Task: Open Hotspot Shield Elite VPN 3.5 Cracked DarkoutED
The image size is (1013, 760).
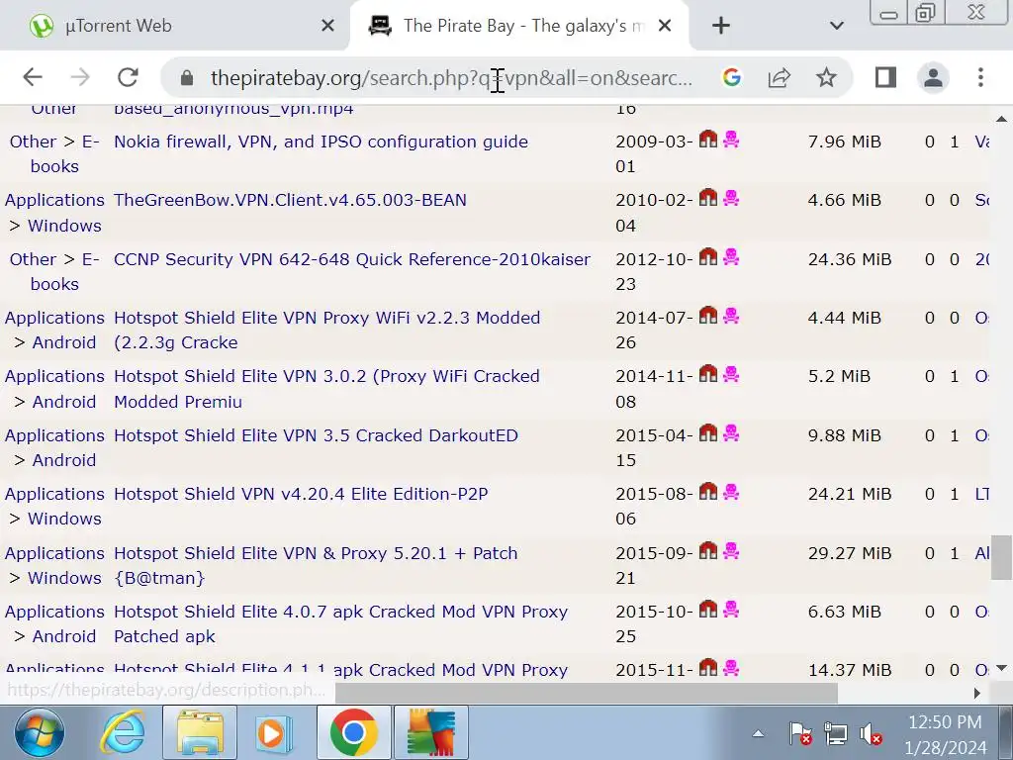Action: [x=316, y=435]
